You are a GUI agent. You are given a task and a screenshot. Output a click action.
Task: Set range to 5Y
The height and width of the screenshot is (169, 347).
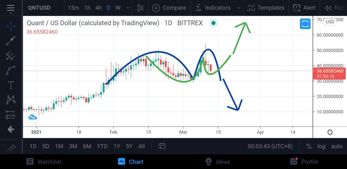click(x=129, y=146)
